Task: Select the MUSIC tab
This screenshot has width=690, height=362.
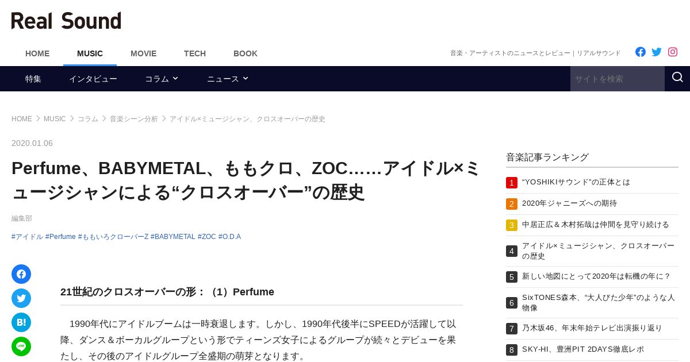Action: (x=90, y=53)
